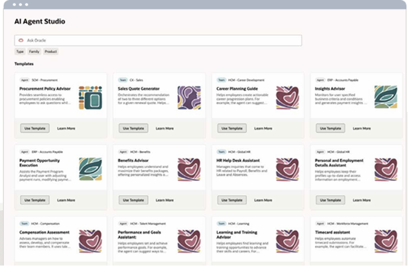Image resolution: width=408 pixels, height=266 pixels.
Task: Click the Personal and Employment Details Assistant illustration
Action: (386, 169)
